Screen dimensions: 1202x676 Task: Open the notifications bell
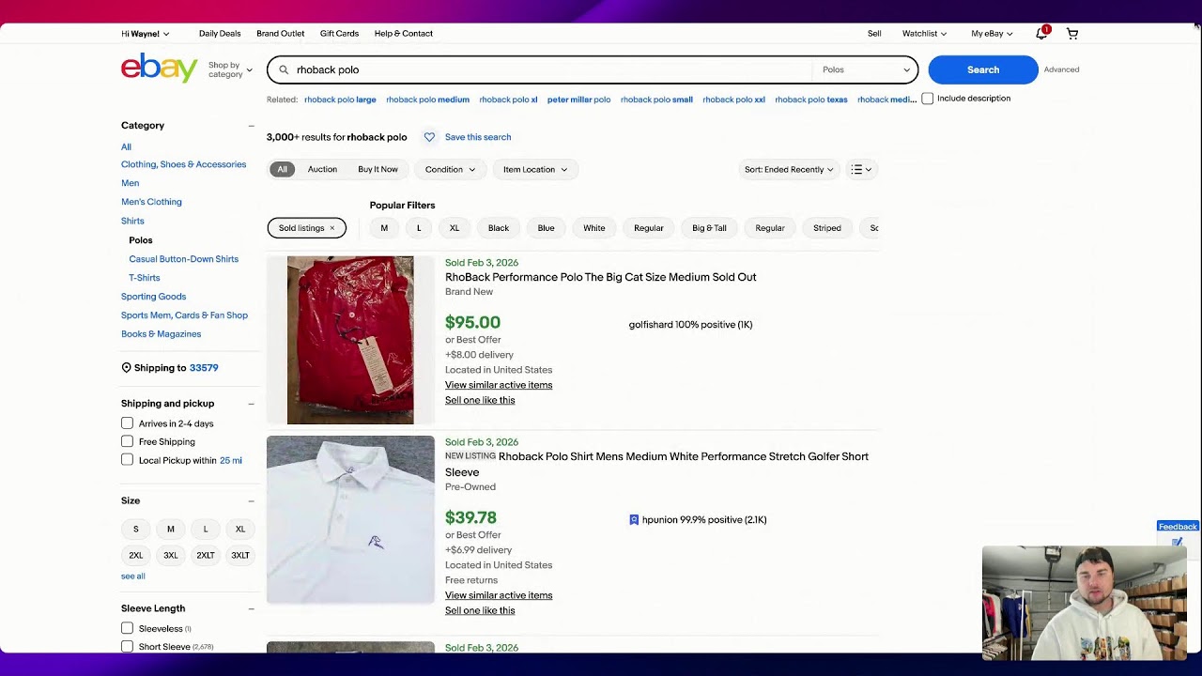pyautogui.click(x=1041, y=33)
